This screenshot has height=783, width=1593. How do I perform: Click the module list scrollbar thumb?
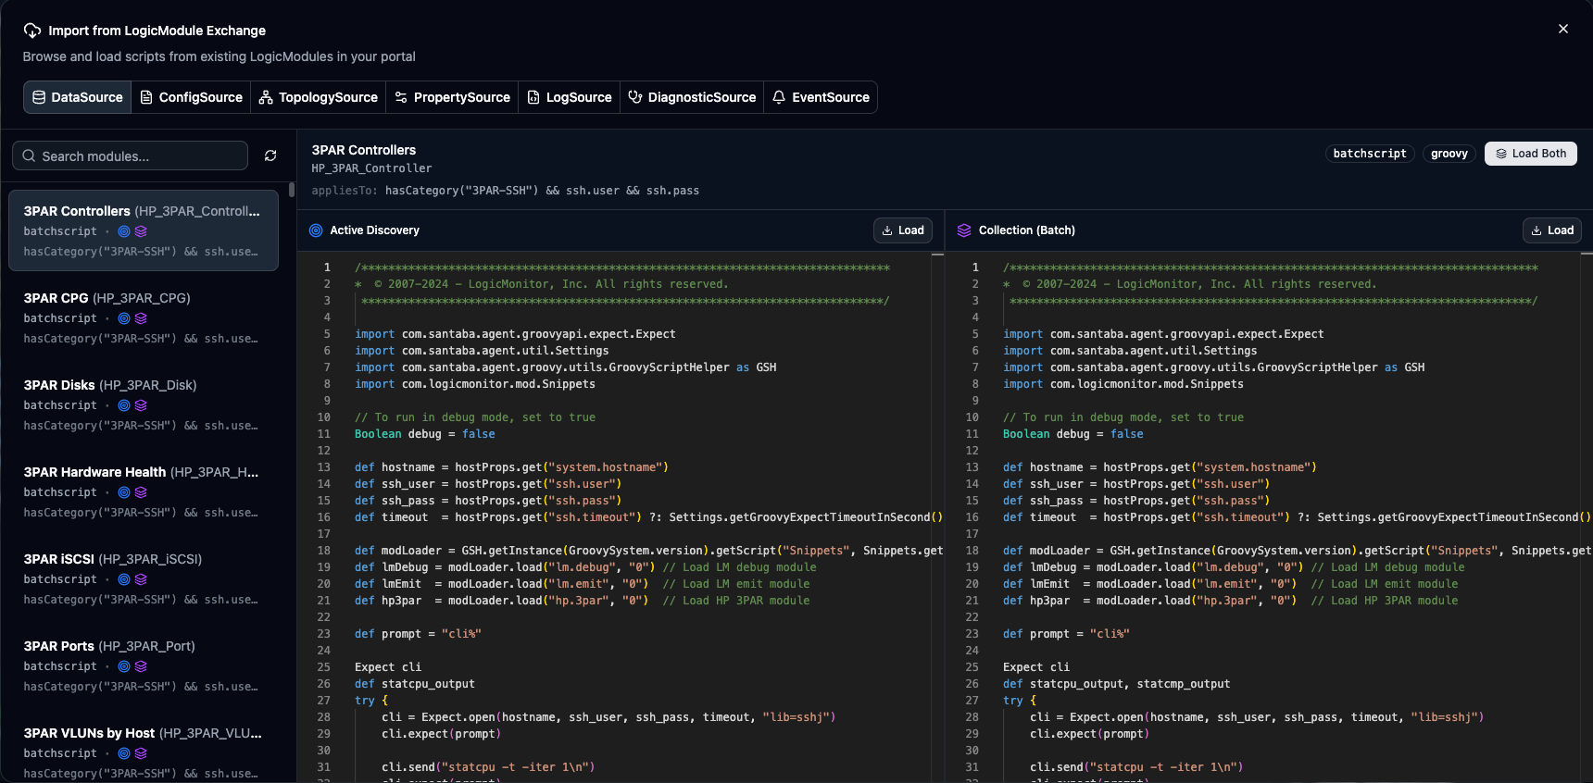pyautogui.click(x=292, y=189)
